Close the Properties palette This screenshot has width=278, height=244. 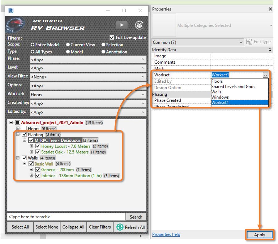(270, 9)
